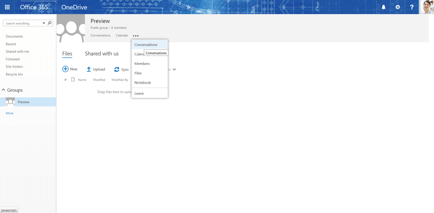Select Members from the dropdown menu
Screen dimensions: 434x213
[142, 64]
